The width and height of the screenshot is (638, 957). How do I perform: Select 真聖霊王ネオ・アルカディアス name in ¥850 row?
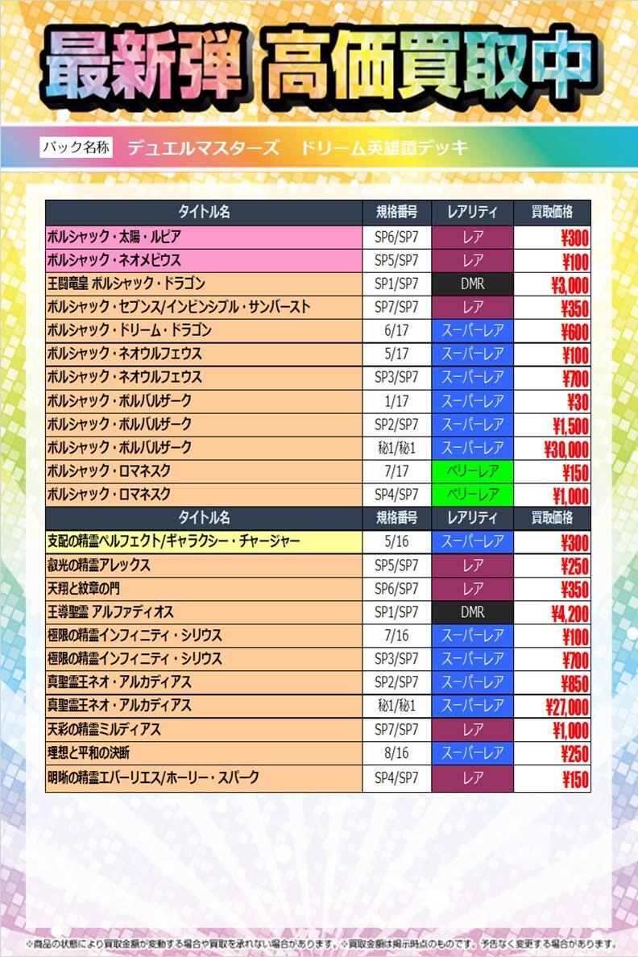(120, 681)
